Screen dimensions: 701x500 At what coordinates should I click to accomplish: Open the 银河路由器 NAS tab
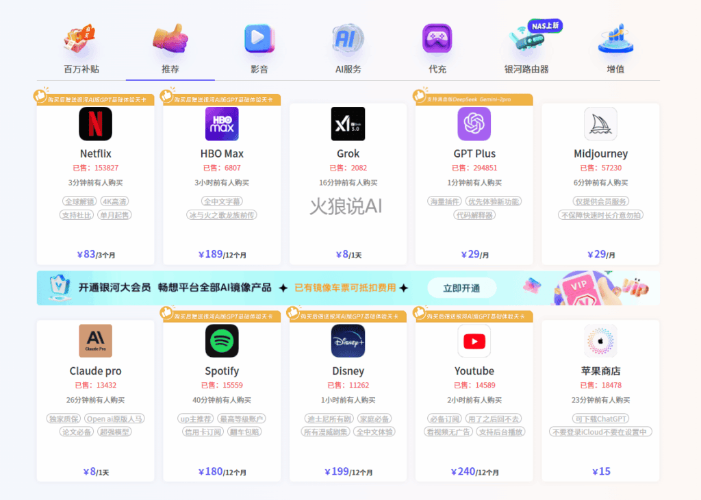[526, 49]
